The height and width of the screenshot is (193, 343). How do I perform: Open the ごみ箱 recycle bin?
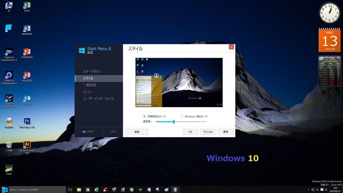click(9, 146)
